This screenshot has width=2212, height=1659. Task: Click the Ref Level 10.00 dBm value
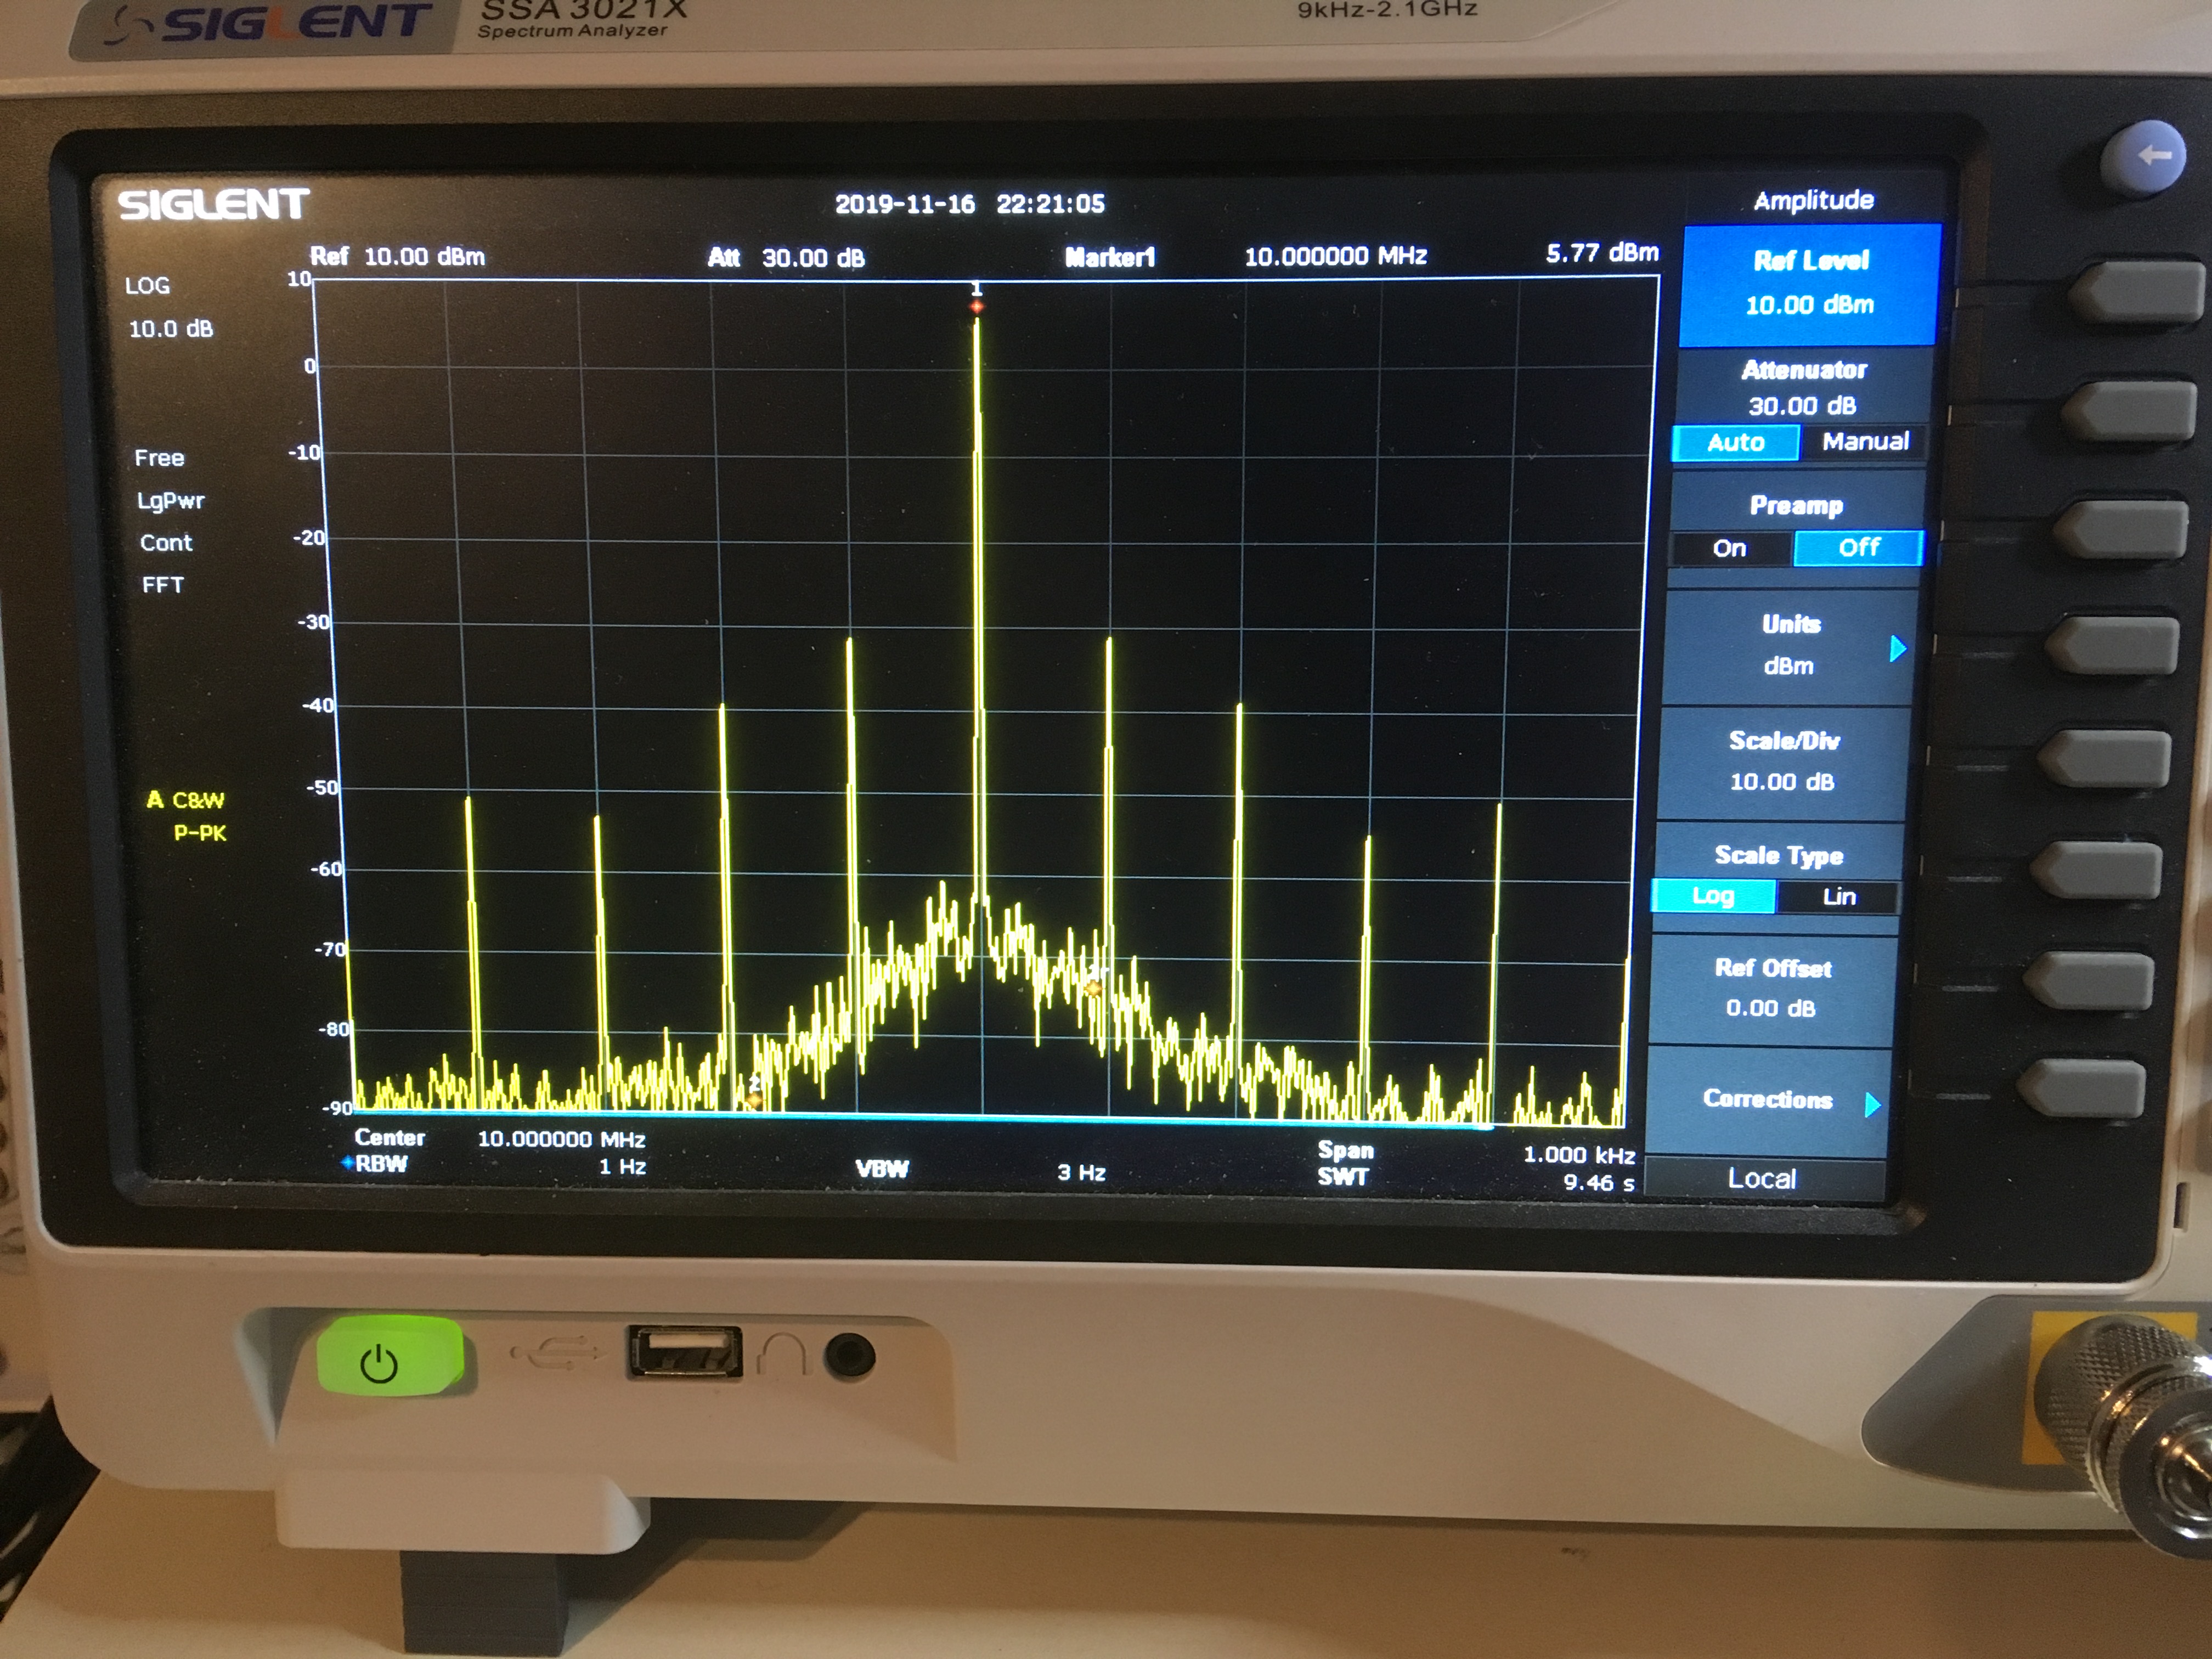[1809, 305]
